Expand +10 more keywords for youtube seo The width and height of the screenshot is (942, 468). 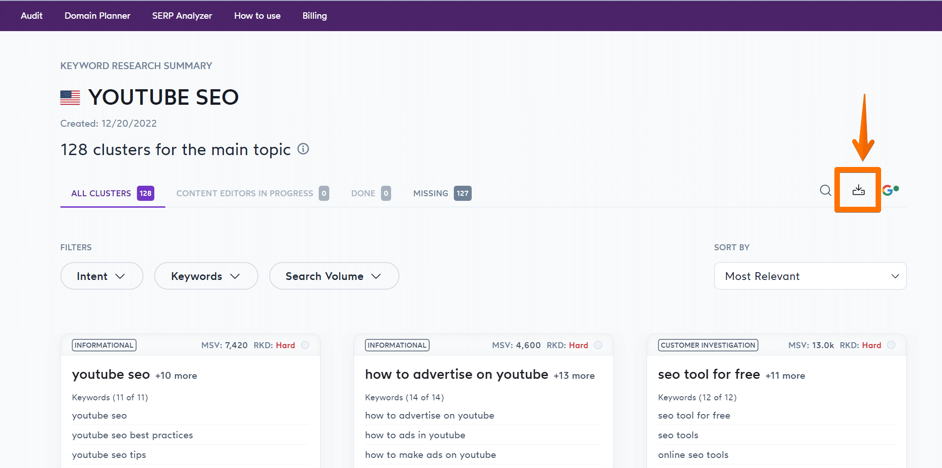tap(176, 376)
